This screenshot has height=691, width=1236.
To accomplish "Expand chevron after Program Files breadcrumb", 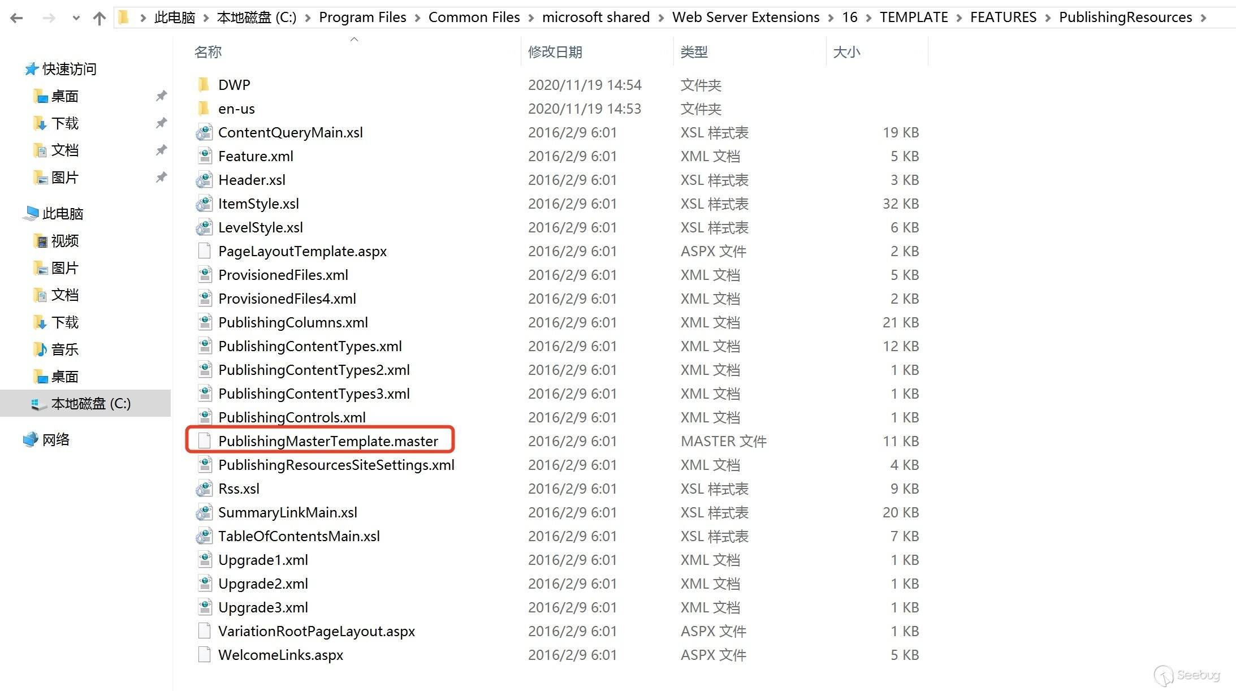I will (417, 18).
